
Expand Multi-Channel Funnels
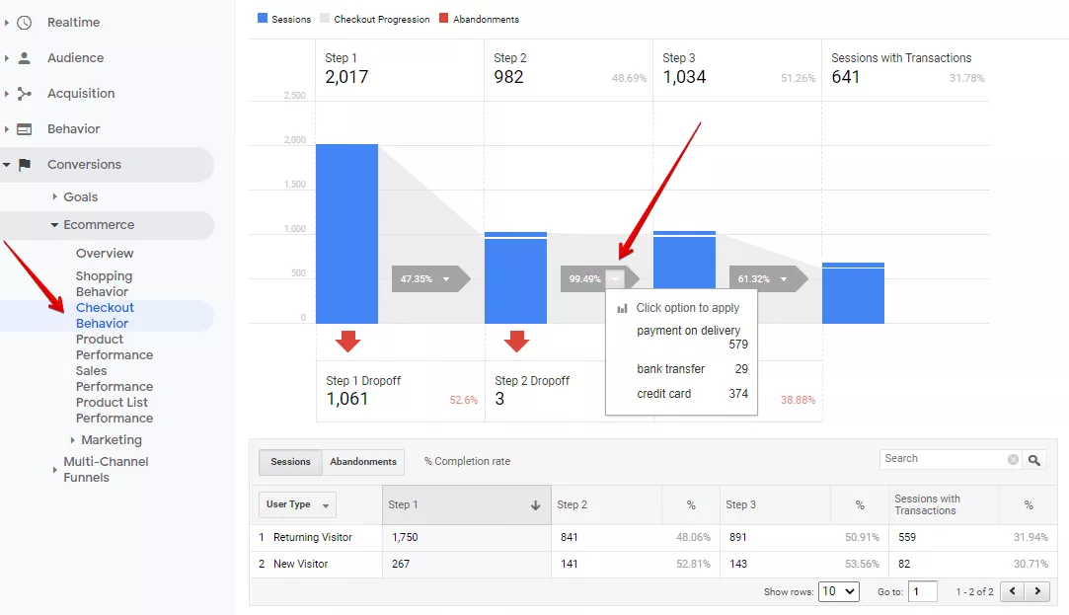54,469
